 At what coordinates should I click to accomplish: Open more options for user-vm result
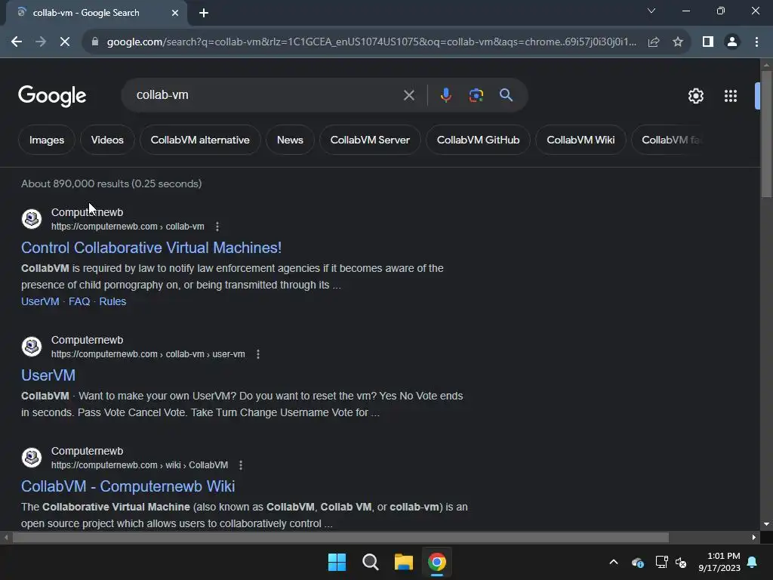[258, 354]
